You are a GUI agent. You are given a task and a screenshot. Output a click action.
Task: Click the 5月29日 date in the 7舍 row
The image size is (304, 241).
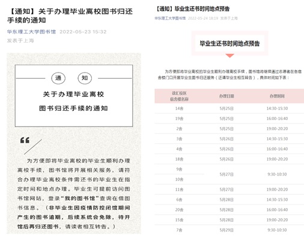click(x=226, y=230)
